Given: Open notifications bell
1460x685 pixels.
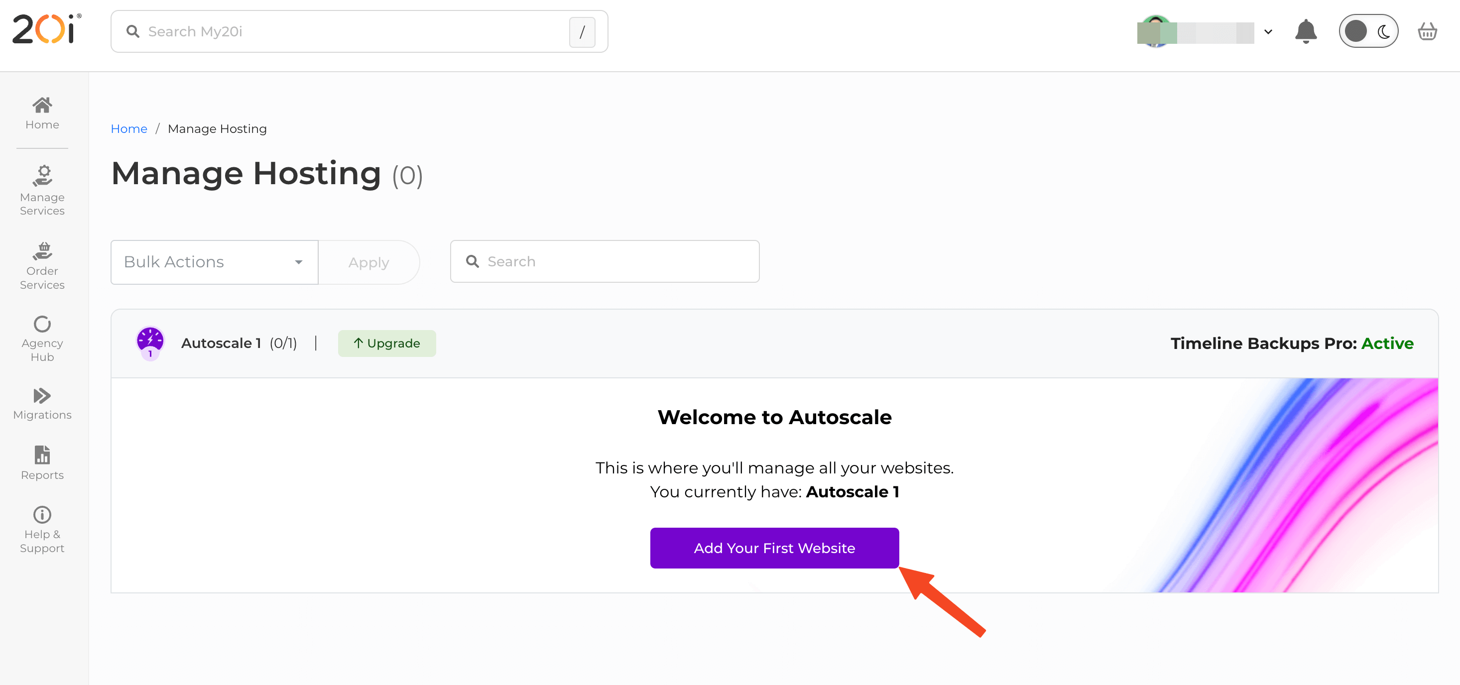Looking at the screenshot, I should tap(1305, 31).
